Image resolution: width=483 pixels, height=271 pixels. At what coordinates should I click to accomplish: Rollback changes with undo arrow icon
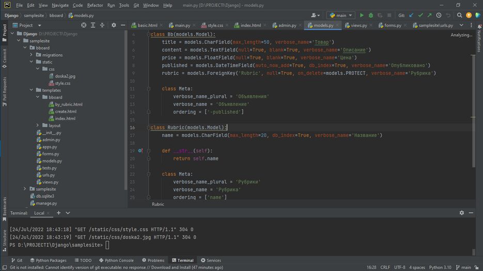(x=448, y=15)
